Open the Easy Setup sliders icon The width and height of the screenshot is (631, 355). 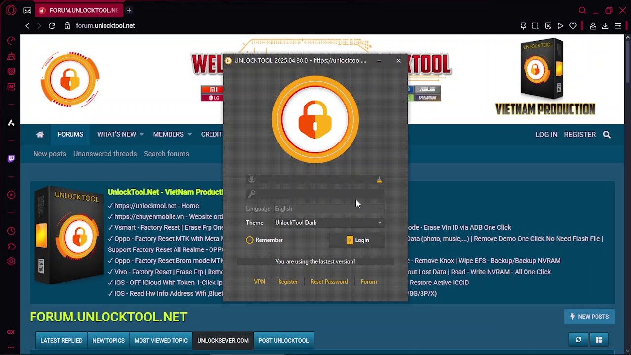[x=618, y=26]
